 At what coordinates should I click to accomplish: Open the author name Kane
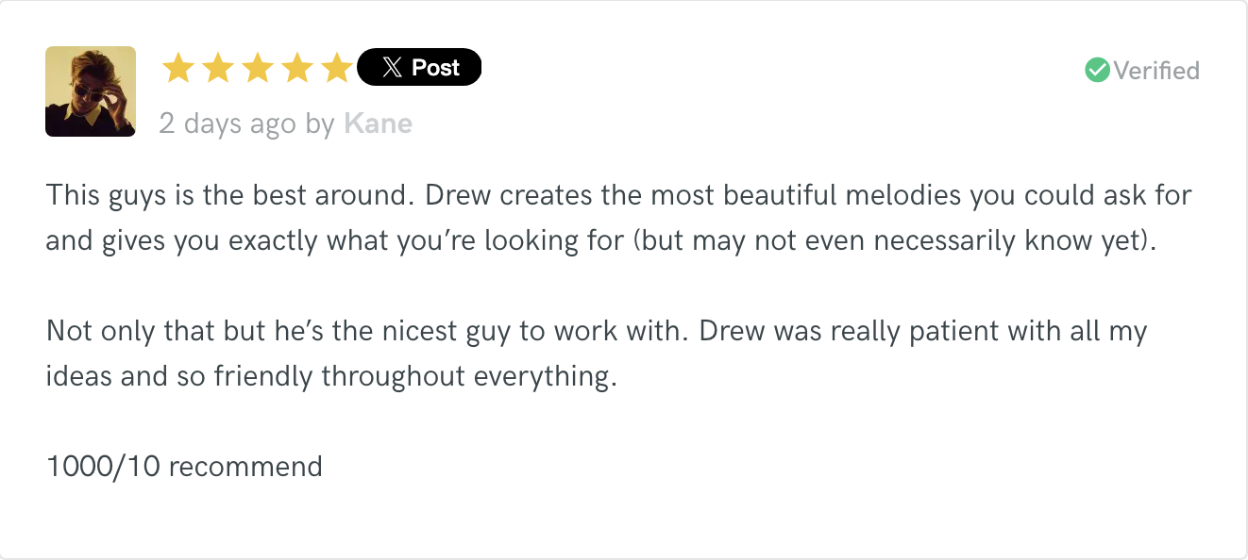point(378,124)
